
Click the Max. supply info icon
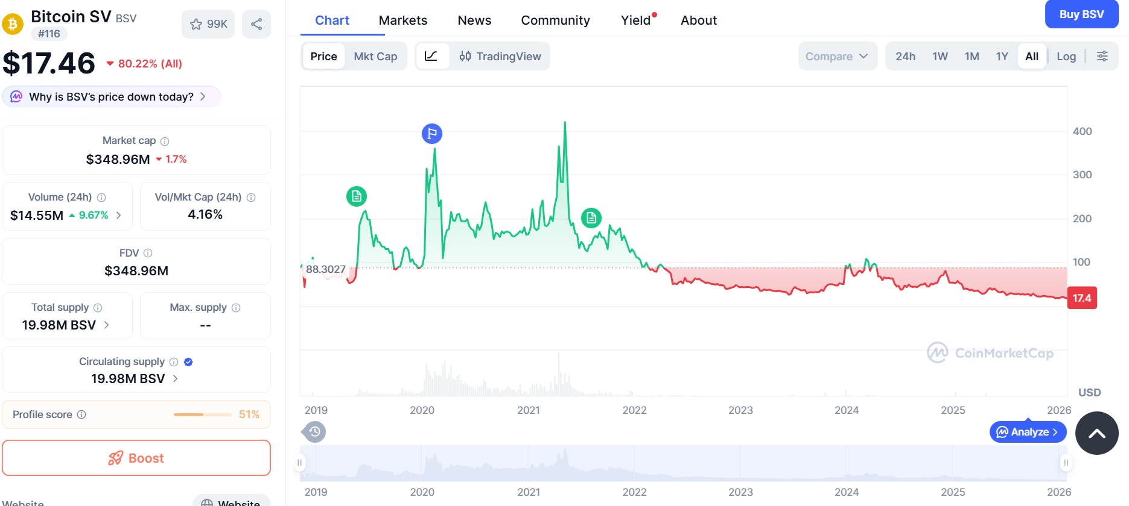[236, 308]
